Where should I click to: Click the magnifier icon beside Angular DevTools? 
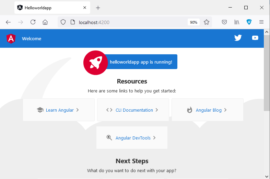(x=109, y=138)
